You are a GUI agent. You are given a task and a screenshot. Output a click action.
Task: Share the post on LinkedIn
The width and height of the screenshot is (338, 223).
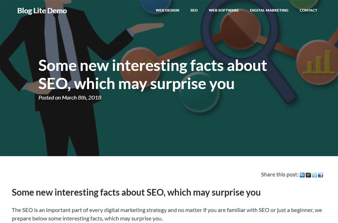(302, 175)
